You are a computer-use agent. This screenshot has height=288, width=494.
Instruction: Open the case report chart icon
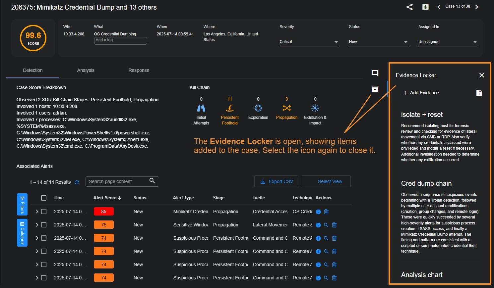tap(425, 7)
